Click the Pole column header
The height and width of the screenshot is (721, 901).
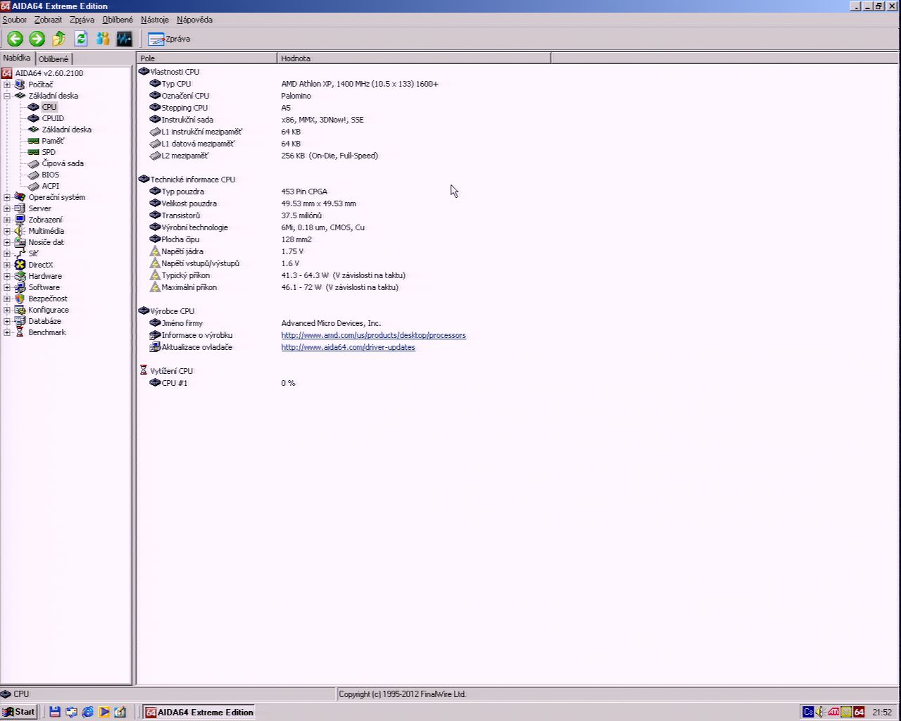click(x=207, y=58)
